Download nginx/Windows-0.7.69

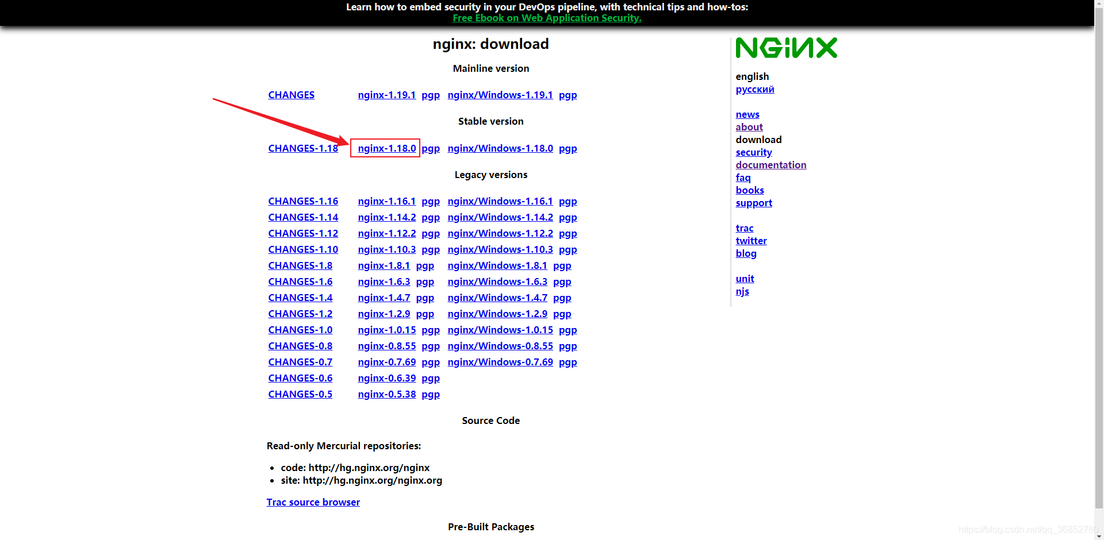(x=500, y=362)
